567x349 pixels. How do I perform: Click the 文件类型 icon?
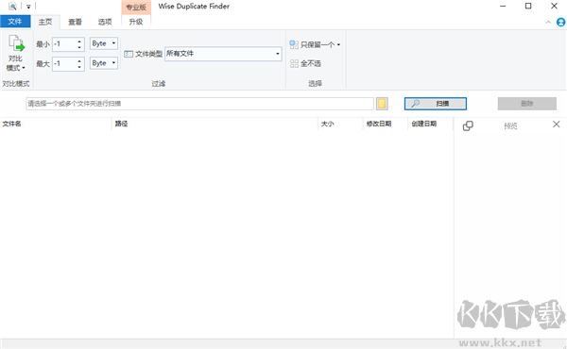point(129,54)
